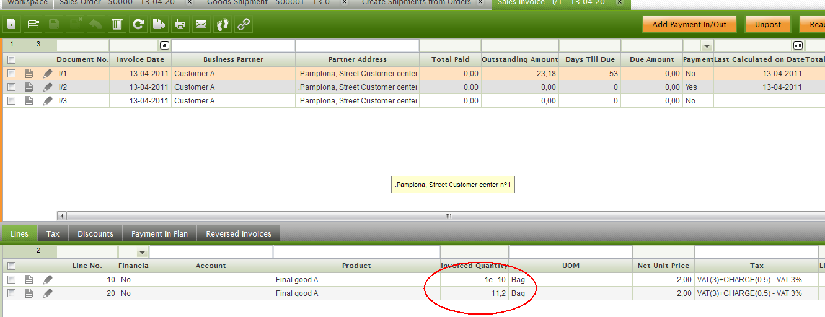
Task: Delete the selected invoice via trash icon
Action: pyautogui.click(x=117, y=25)
